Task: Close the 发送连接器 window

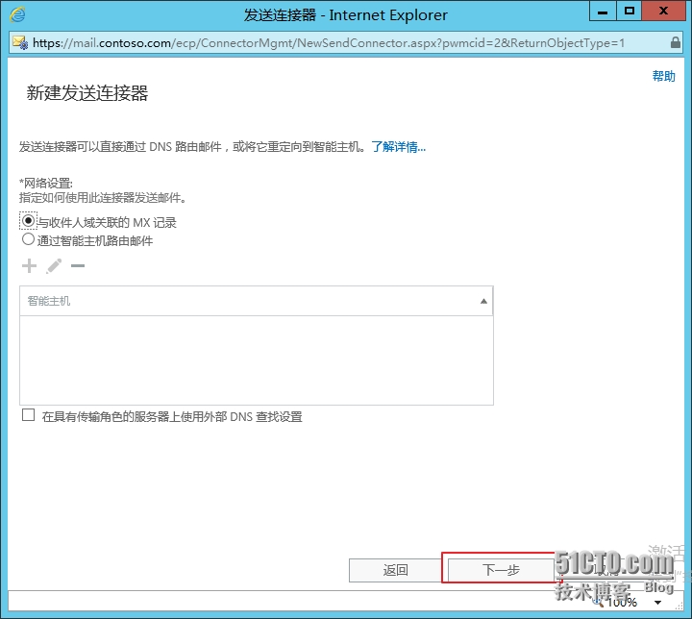Action: click(665, 12)
